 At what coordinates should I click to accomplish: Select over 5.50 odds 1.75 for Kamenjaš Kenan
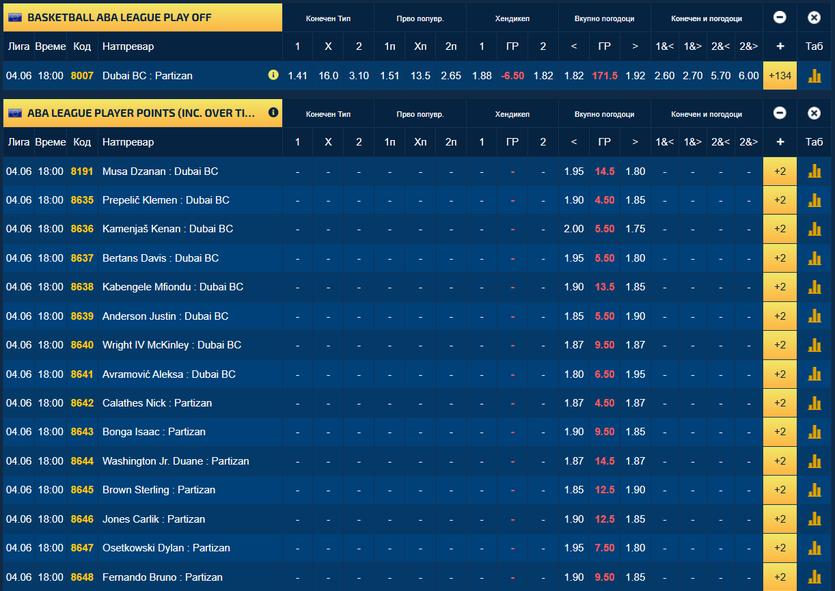coord(635,229)
